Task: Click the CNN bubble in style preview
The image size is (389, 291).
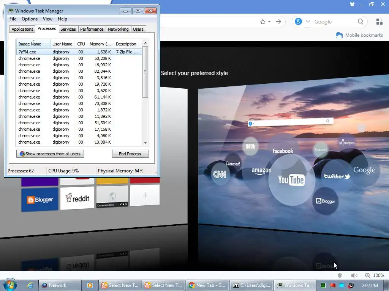Action: [x=220, y=174]
